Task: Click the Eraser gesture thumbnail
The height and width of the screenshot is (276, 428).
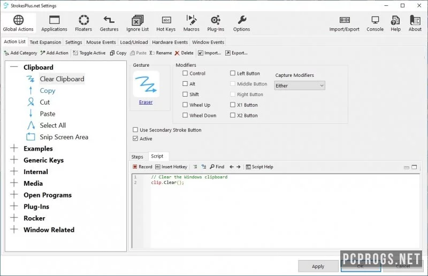Action: [146, 84]
